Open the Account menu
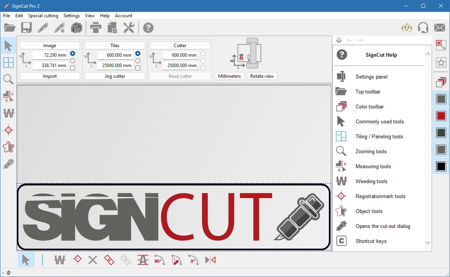Viewport: 450px width, 277px height. pyautogui.click(x=123, y=15)
